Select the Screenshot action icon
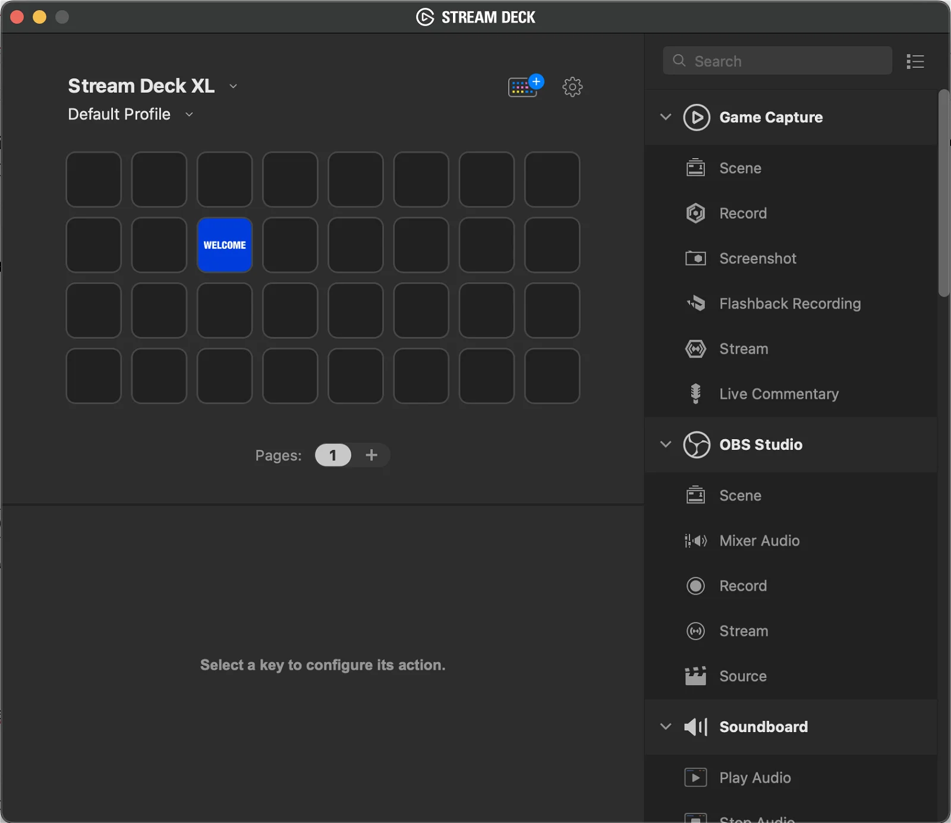 [696, 258]
